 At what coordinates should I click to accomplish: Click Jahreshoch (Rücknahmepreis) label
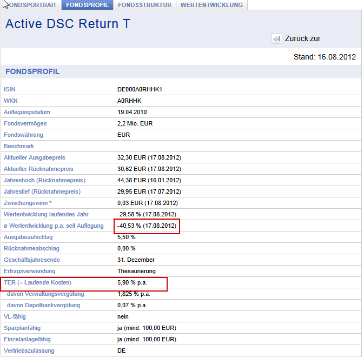pyautogui.click(x=44, y=180)
